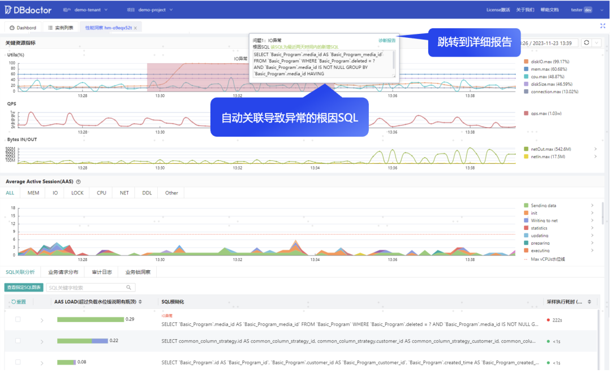
Task: Select the ALL filter tab
Action: [x=10, y=193]
